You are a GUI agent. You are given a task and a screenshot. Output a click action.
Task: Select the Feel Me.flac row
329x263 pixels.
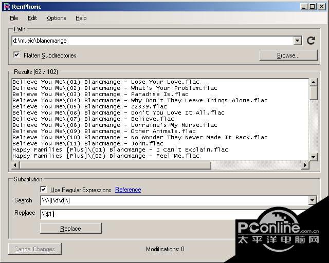[160, 156]
